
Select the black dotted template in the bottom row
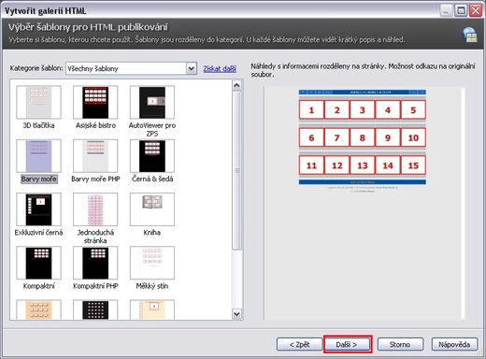(x=95, y=309)
